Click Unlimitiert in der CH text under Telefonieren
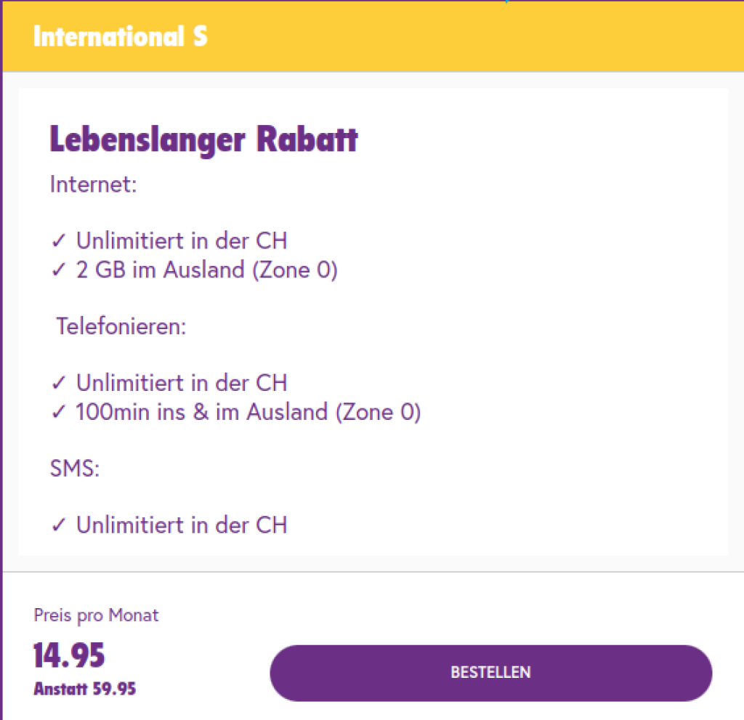744x720 pixels. (x=182, y=382)
